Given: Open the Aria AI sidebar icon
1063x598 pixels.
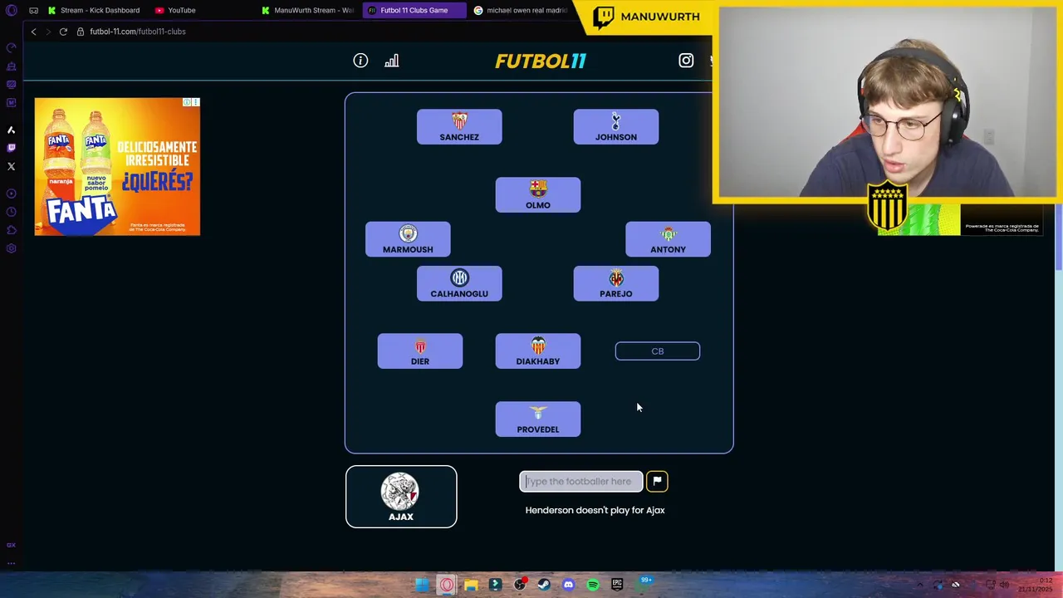Looking at the screenshot, I should click(12, 130).
